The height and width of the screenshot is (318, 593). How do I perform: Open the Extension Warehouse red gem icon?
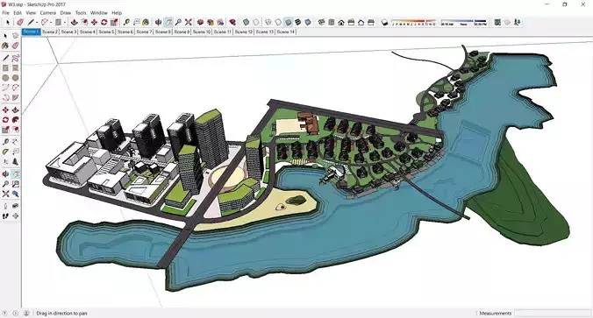232,22
